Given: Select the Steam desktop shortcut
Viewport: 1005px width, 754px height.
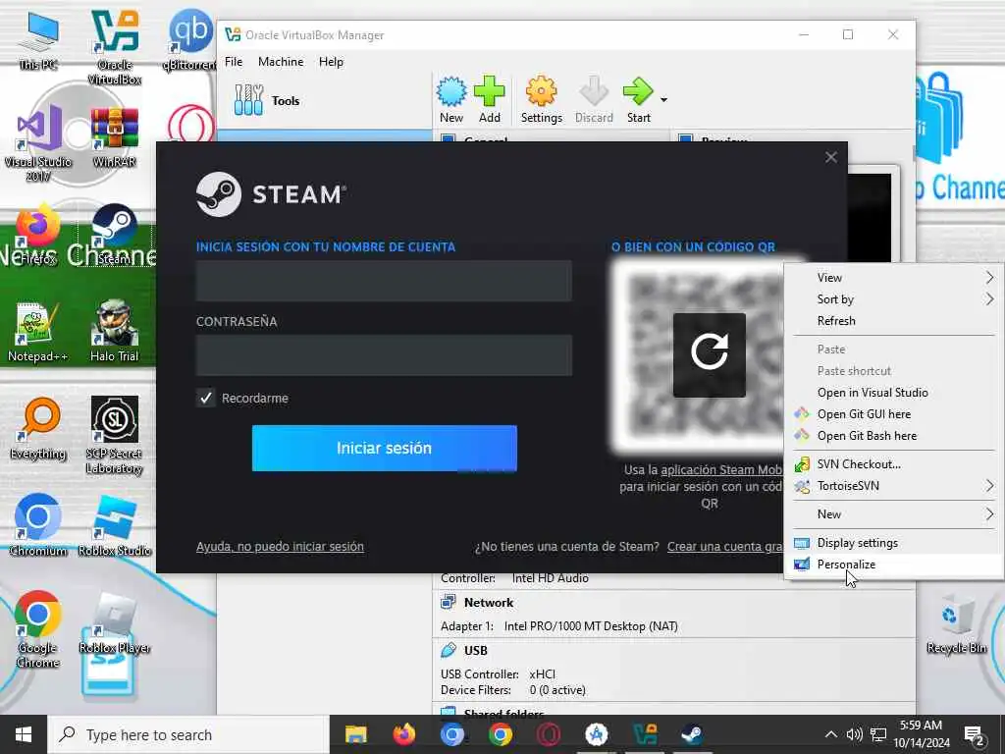Looking at the screenshot, I should [x=115, y=234].
